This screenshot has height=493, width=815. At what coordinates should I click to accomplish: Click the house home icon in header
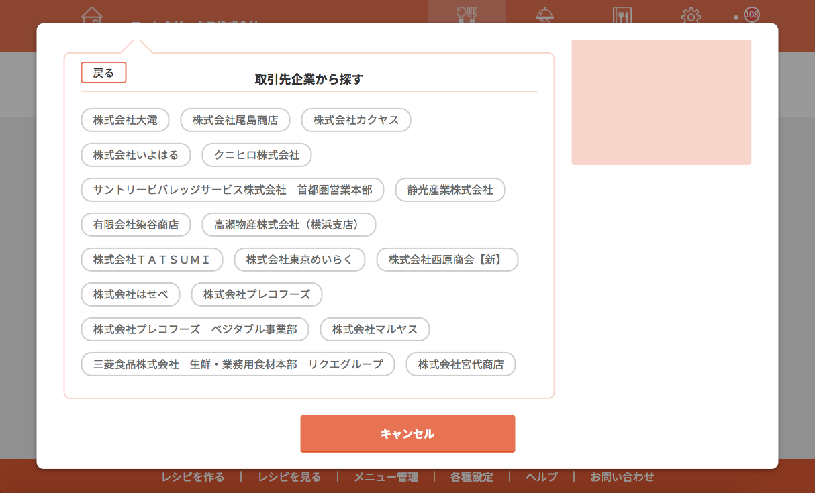coord(92,15)
